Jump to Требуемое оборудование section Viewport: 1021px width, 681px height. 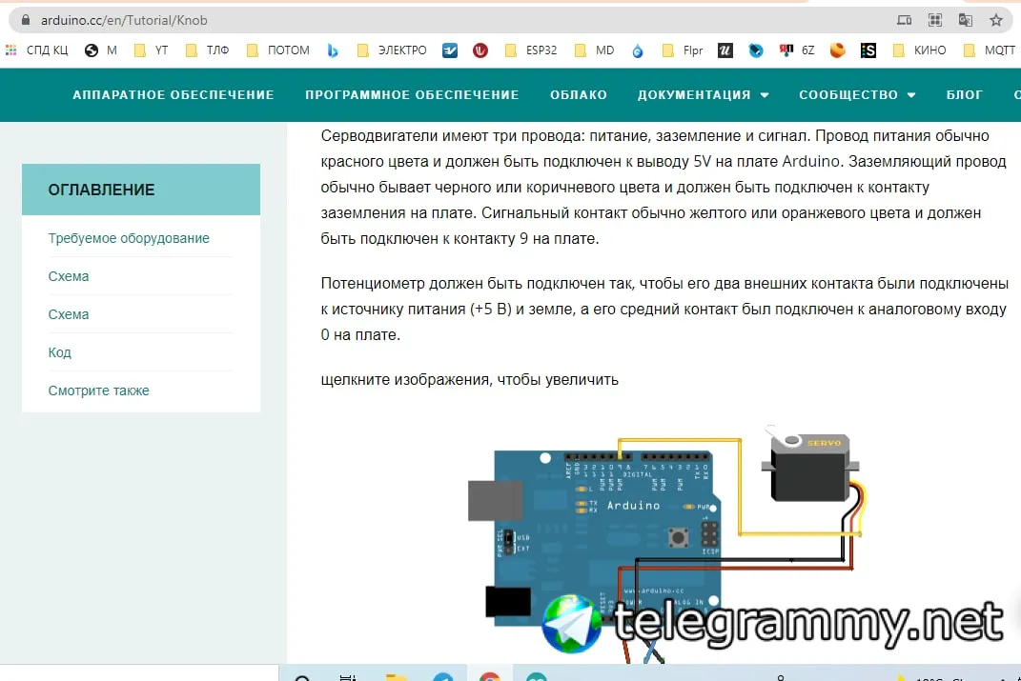129,238
